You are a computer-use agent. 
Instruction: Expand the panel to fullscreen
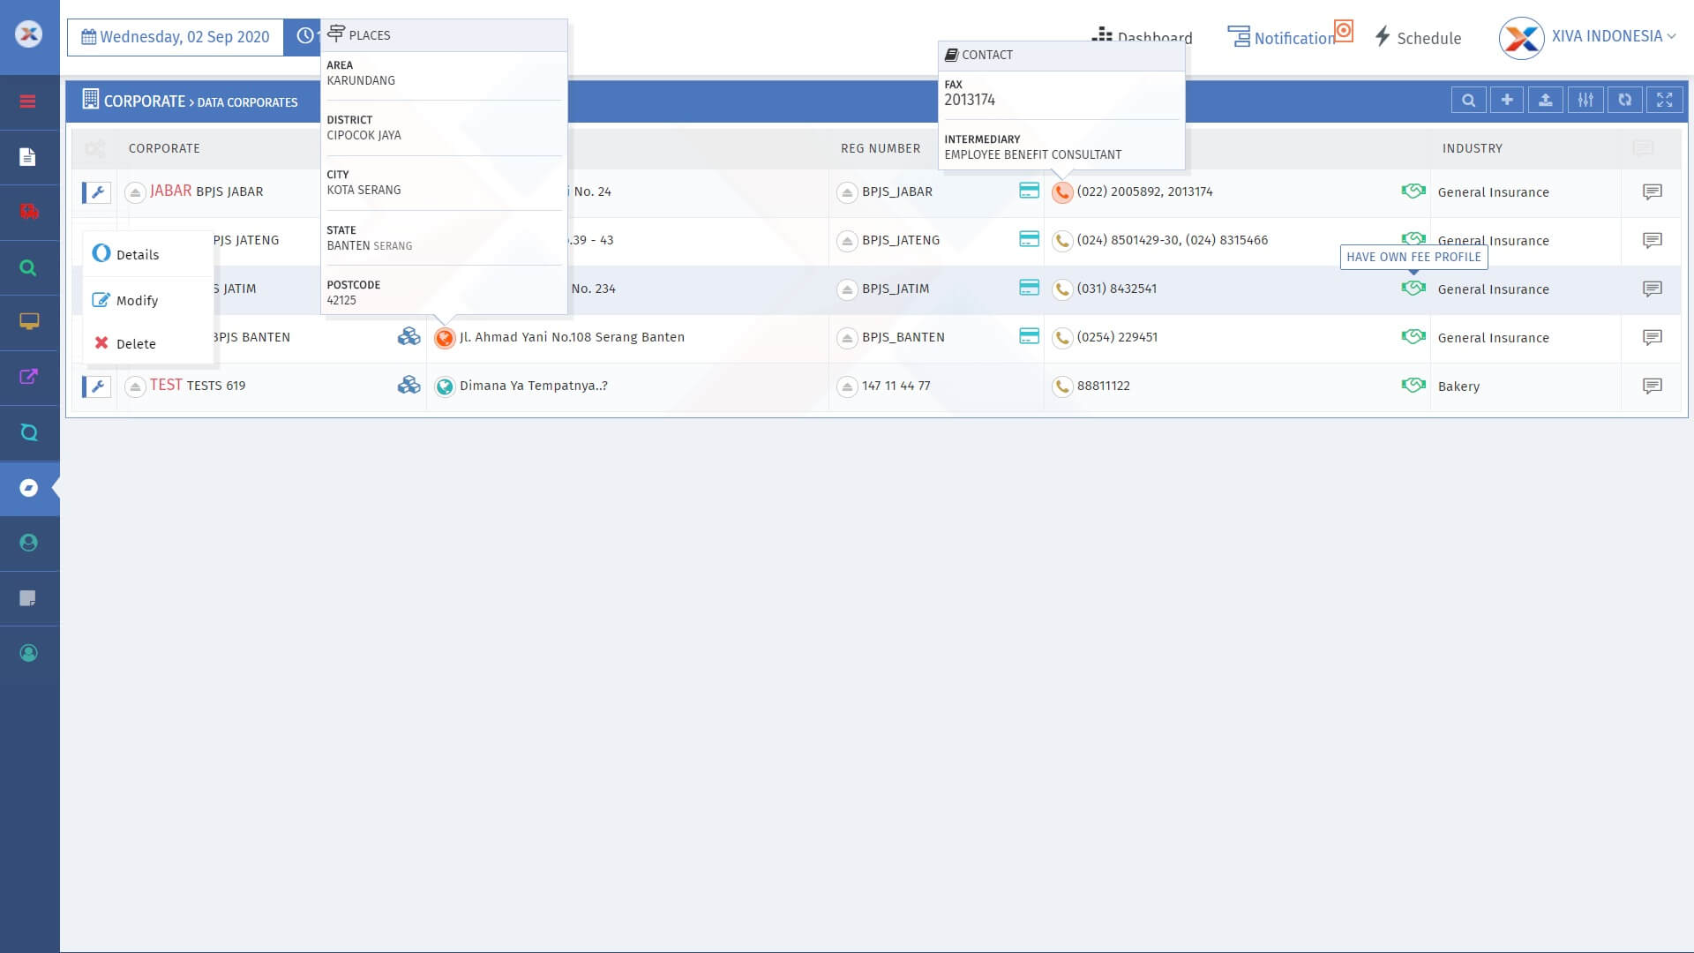point(1664,100)
